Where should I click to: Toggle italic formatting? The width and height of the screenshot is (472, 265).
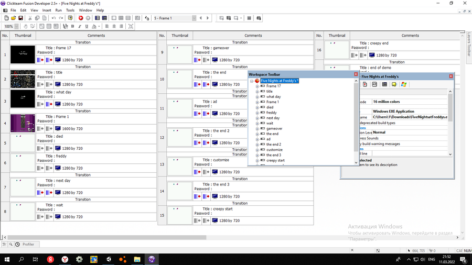click(80, 26)
